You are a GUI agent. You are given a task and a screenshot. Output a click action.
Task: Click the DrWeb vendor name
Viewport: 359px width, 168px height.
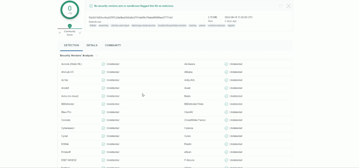coord(65,144)
